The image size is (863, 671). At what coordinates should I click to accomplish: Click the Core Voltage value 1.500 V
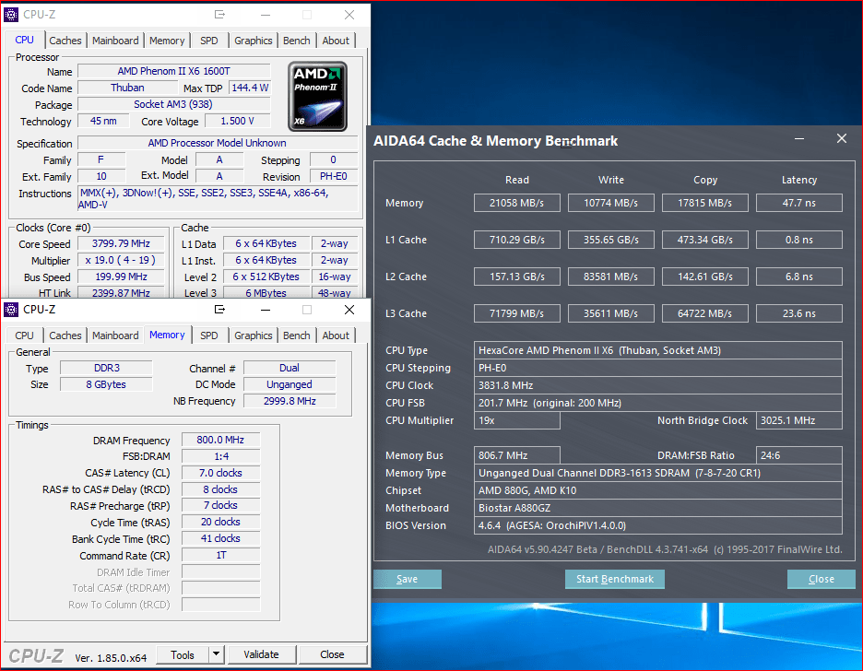tap(238, 121)
